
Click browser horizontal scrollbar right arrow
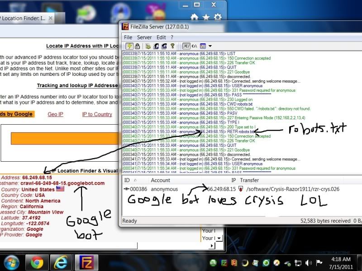click(x=212, y=246)
